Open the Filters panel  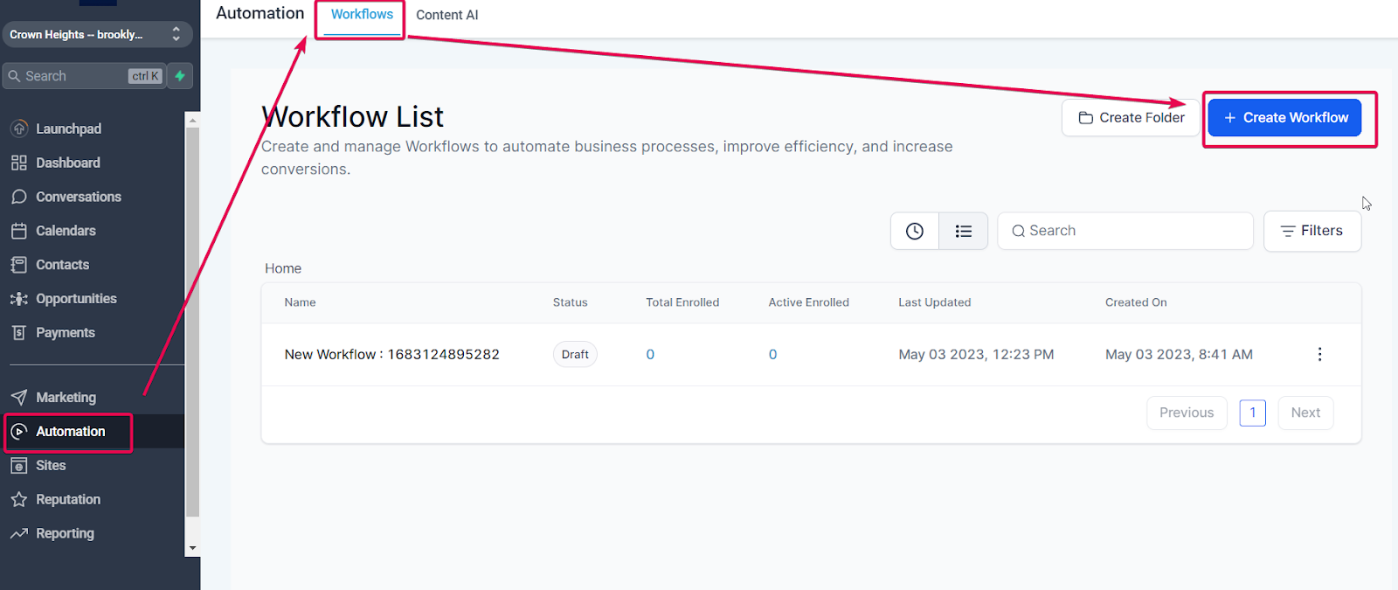click(1312, 231)
